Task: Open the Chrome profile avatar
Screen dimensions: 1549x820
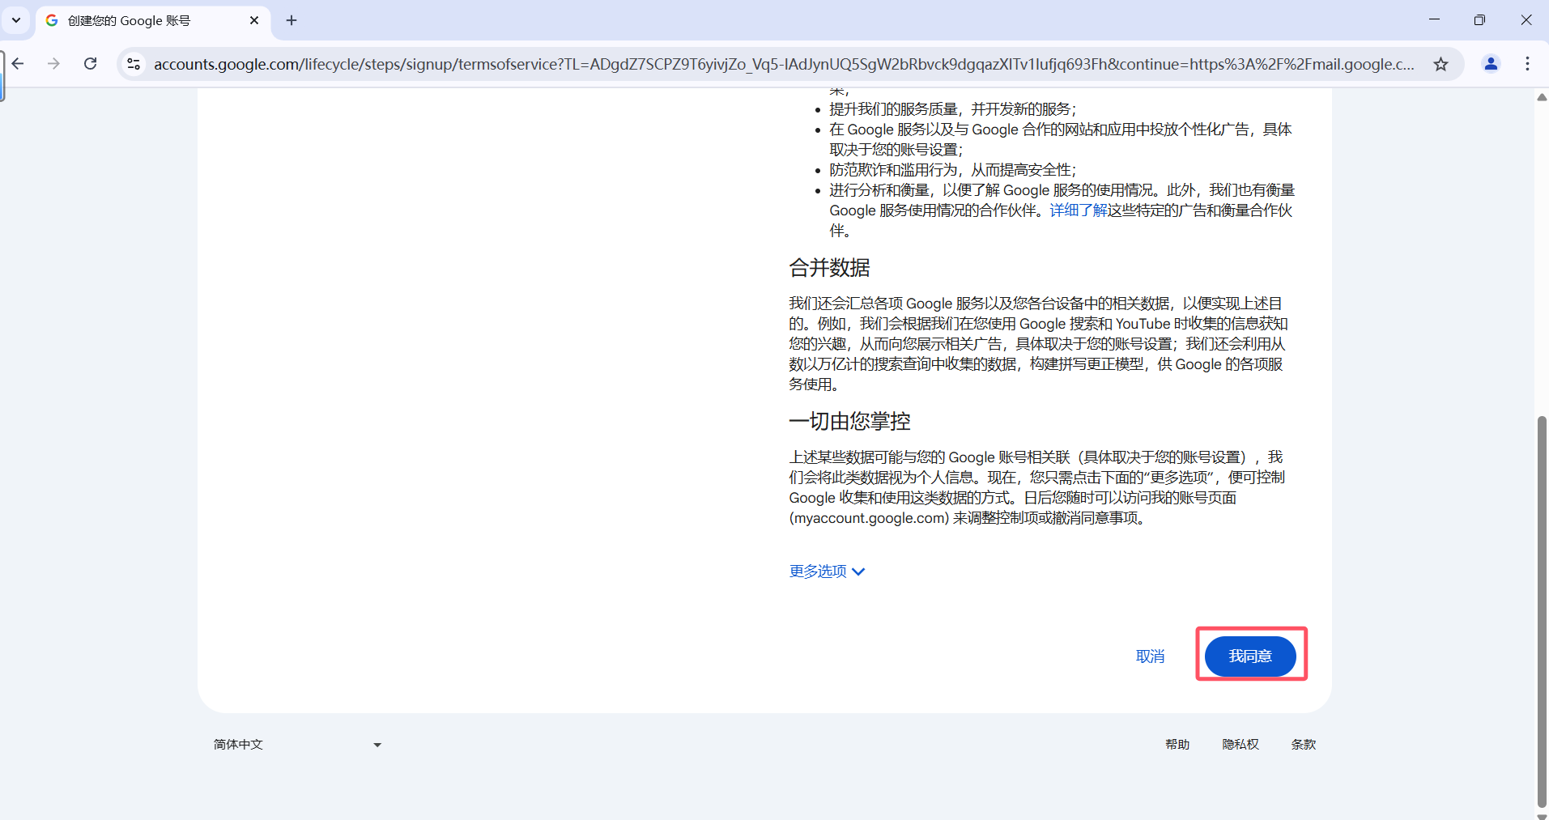Action: (x=1491, y=63)
